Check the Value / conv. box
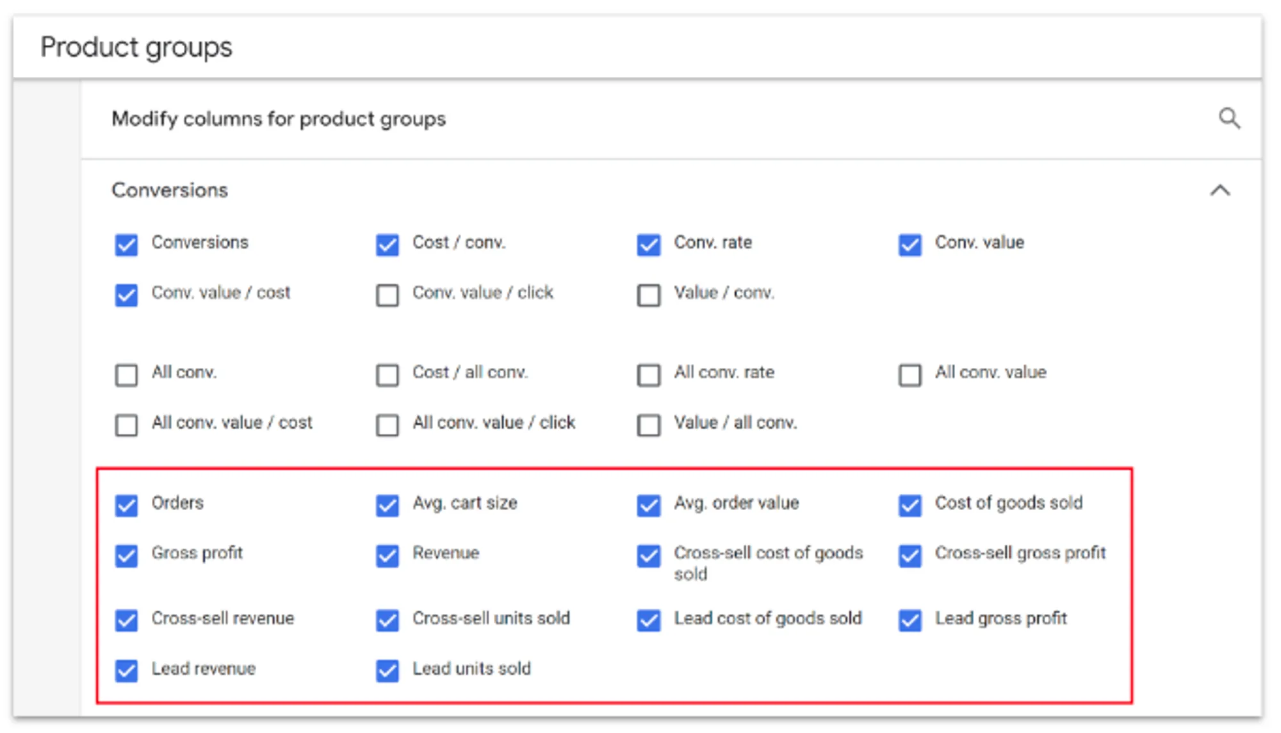1281x733 pixels. click(x=649, y=295)
